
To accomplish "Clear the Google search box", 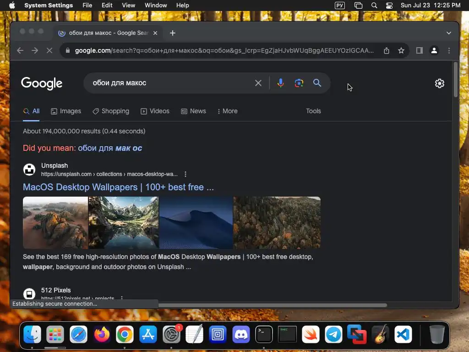I will click(258, 83).
